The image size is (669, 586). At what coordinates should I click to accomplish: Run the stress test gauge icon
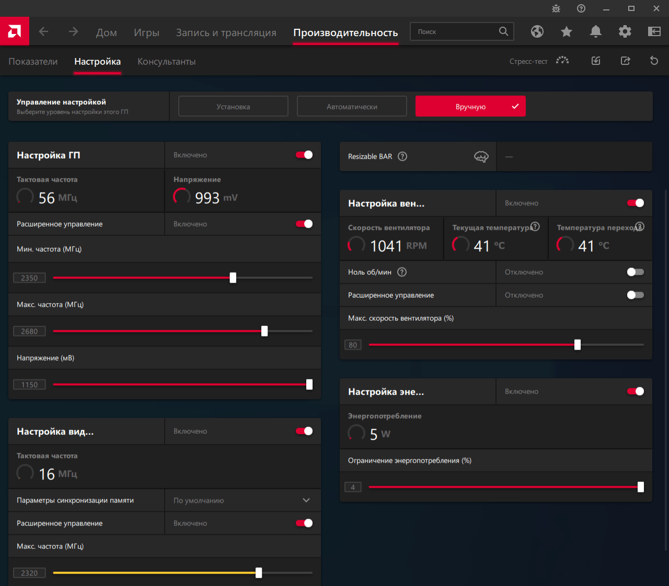point(562,61)
